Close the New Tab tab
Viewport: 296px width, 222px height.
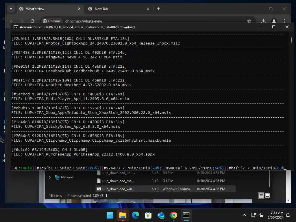tap(148, 9)
